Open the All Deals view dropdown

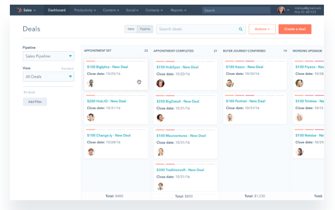click(48, 77)
